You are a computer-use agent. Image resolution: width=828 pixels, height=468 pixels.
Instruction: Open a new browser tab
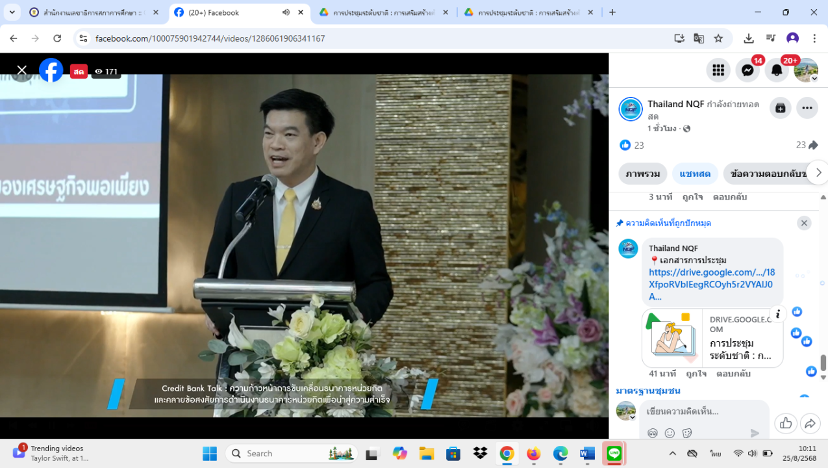point(612,12)
